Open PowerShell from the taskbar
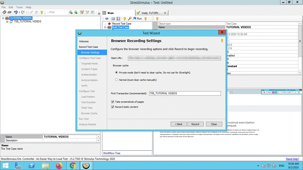303x170 pixels. 32,166
